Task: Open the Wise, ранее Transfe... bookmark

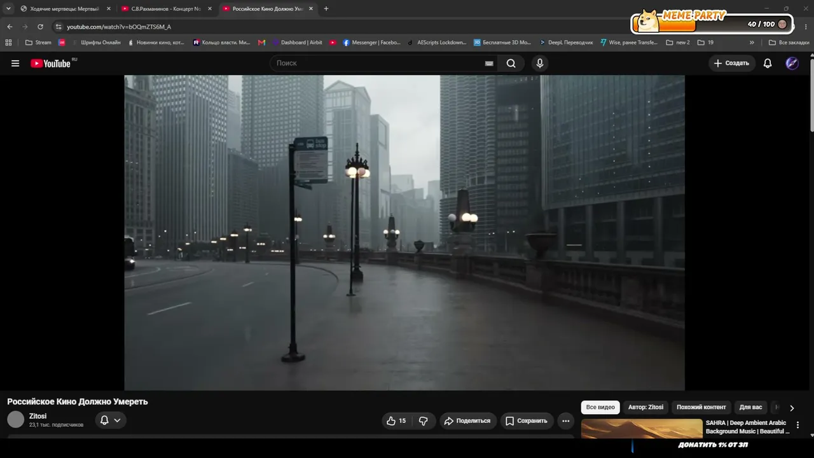Action: pos(629,43)
